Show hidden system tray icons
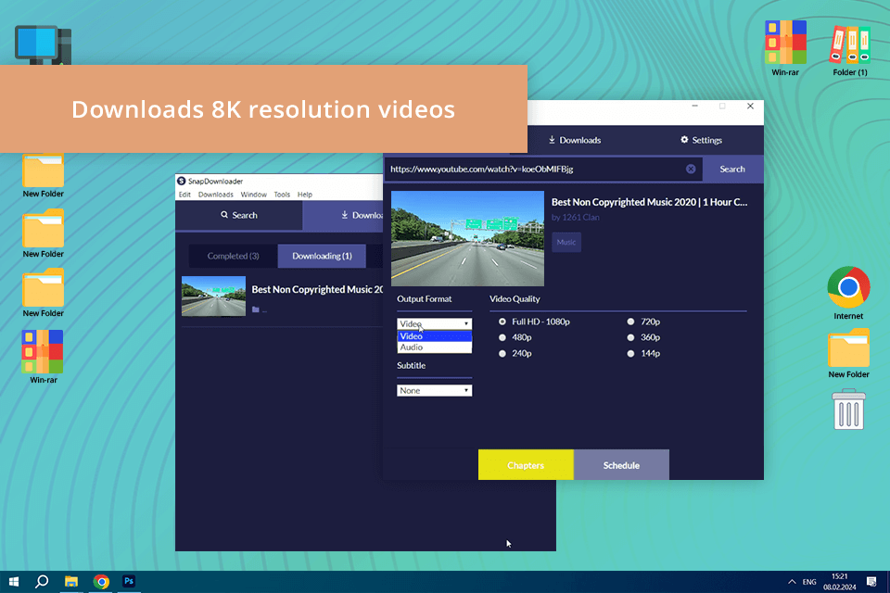The width and height of the screenshot is (890, 593). tap(791, 582)
